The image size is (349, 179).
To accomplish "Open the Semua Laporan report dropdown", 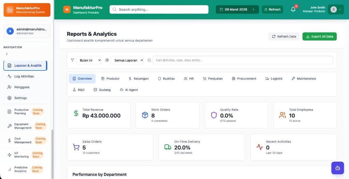I will (x=127, y=60).
